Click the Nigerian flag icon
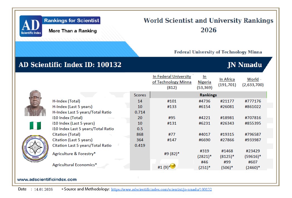Screen dimensions: 292x198 point(35,125)
